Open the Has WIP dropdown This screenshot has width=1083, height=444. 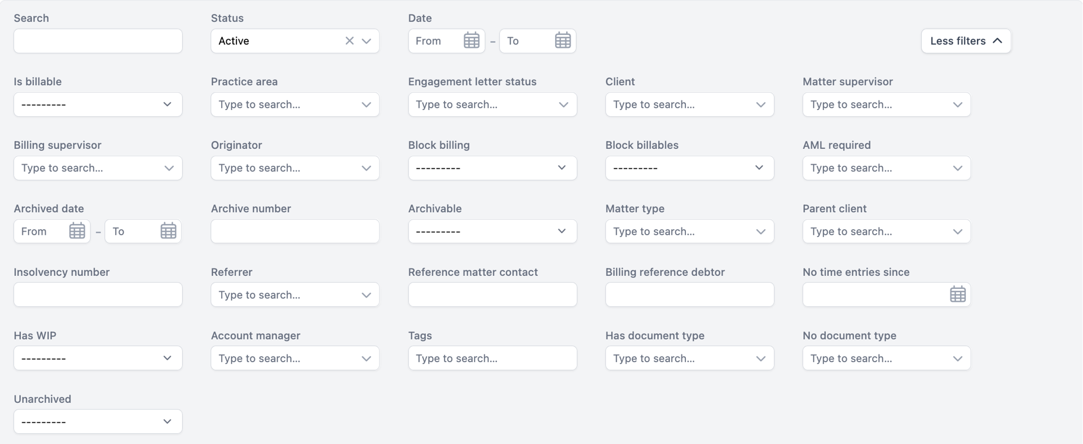tap(98, 358)
